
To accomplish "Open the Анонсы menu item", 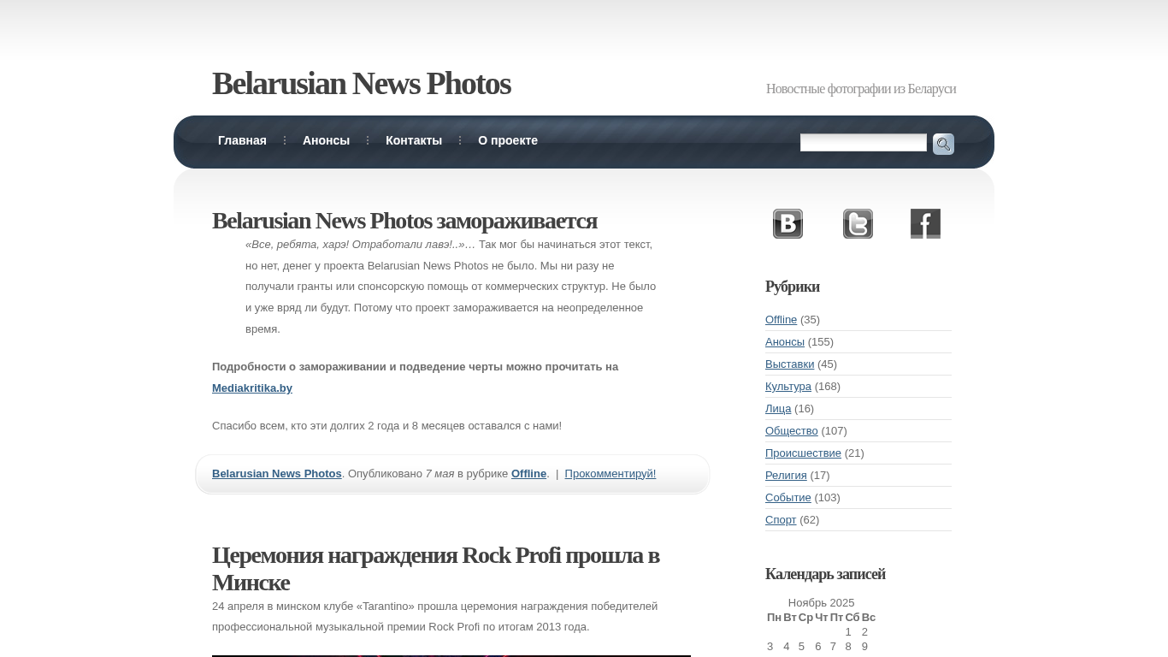I will (326, 140).
